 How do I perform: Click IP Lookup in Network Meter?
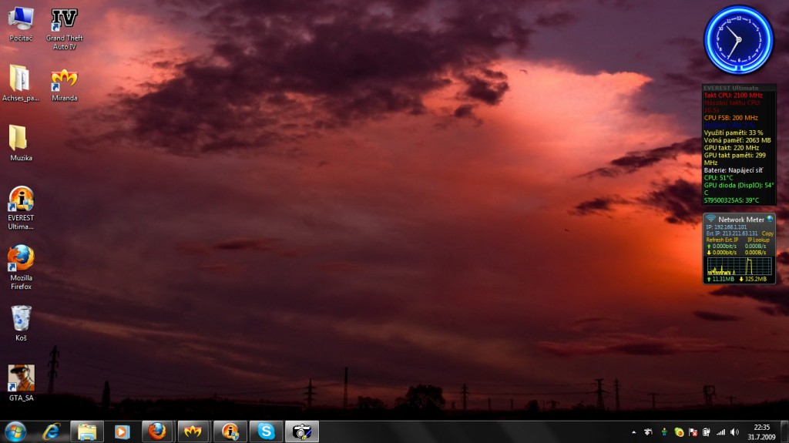pos(758,240)
